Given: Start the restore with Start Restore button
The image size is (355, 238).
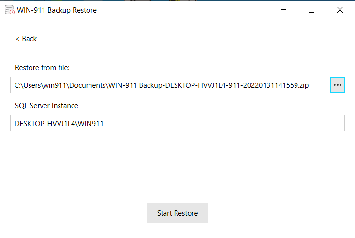Looking at the screenshot, I should click(177, 213).
